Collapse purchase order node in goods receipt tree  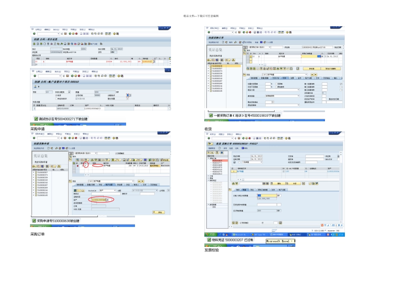(x=209, y=158)
